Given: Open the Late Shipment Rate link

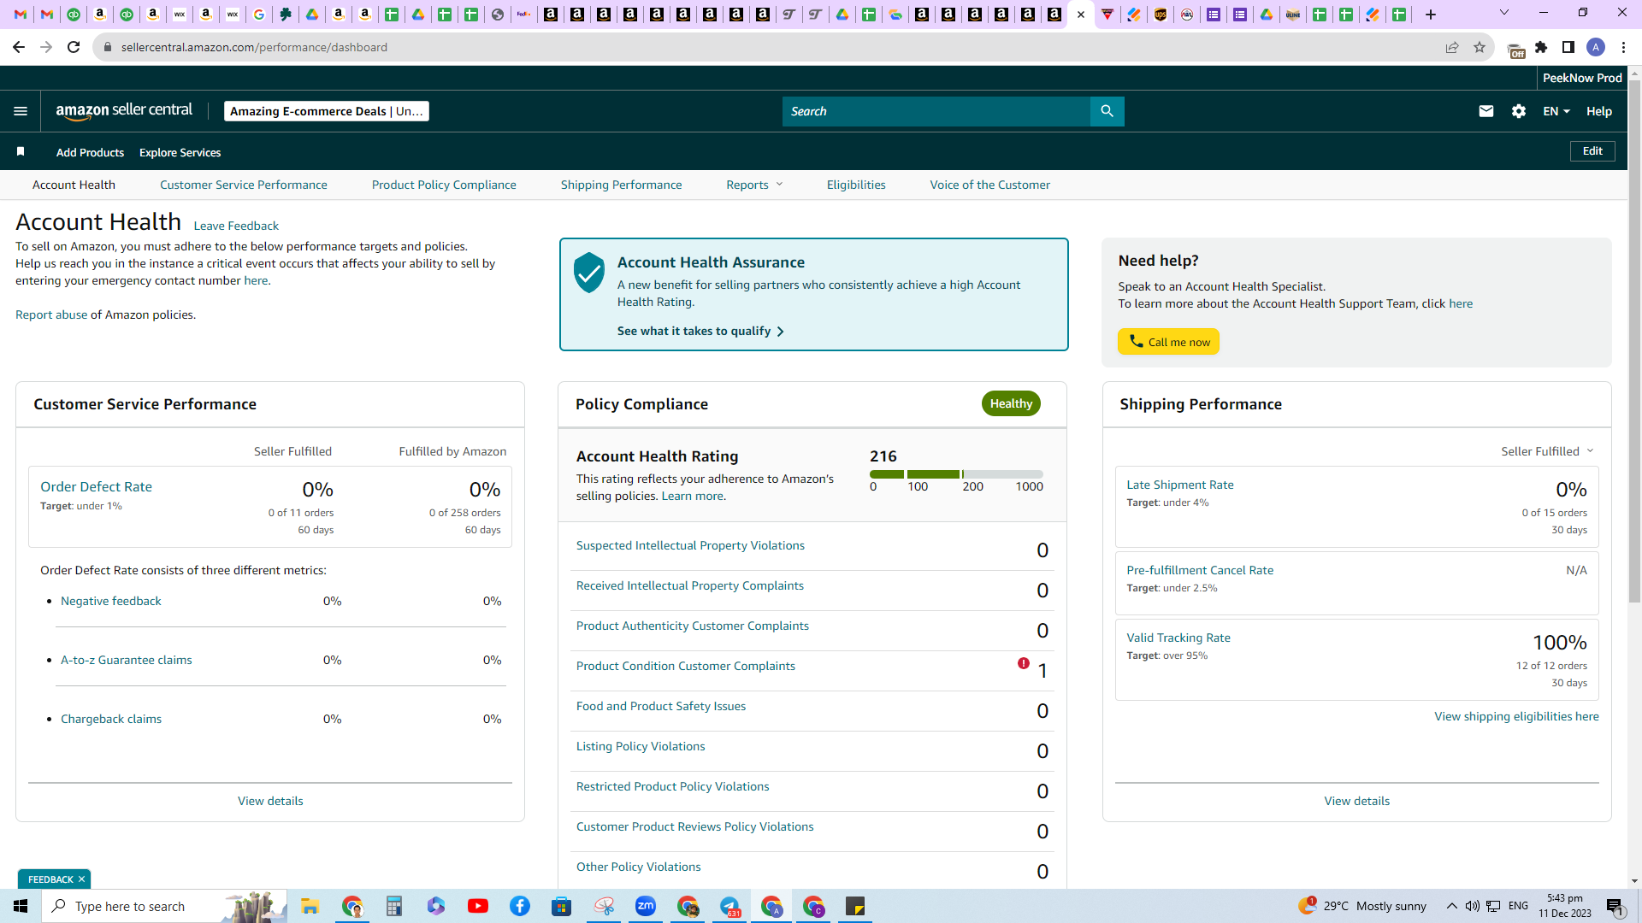Looking at the screenshot, I should coord(1179,485).
